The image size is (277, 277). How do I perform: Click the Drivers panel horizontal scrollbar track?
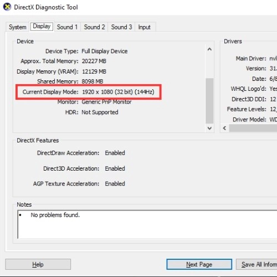[x=253, y=128]
